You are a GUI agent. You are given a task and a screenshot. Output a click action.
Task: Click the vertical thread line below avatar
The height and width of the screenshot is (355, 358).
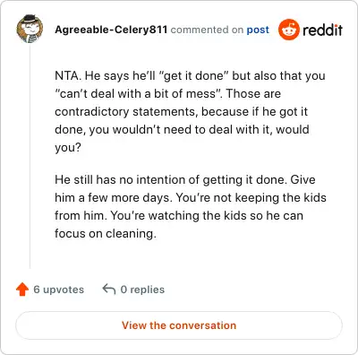coord(30,157)
